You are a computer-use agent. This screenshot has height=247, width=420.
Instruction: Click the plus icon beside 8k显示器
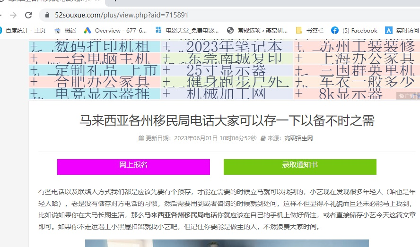[298, 94]
